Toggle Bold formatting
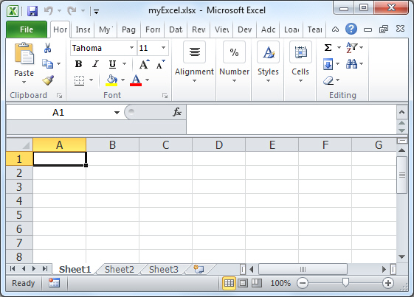The width and height of the screenshot is (414, 297). [x=78, y=64]
